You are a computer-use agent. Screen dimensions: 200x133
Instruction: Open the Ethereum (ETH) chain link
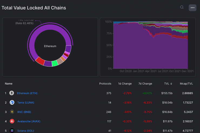[27, 93]
